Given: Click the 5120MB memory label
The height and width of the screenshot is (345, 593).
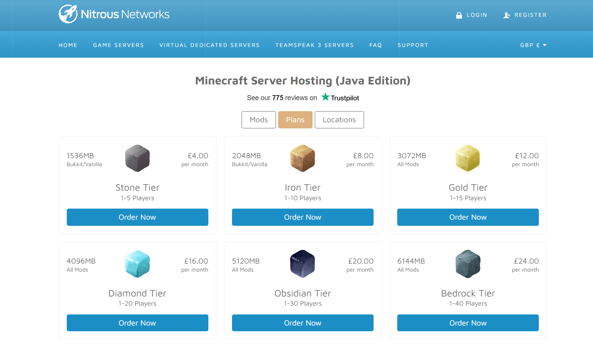Looking at the screenshot, I should pos(246,261).
